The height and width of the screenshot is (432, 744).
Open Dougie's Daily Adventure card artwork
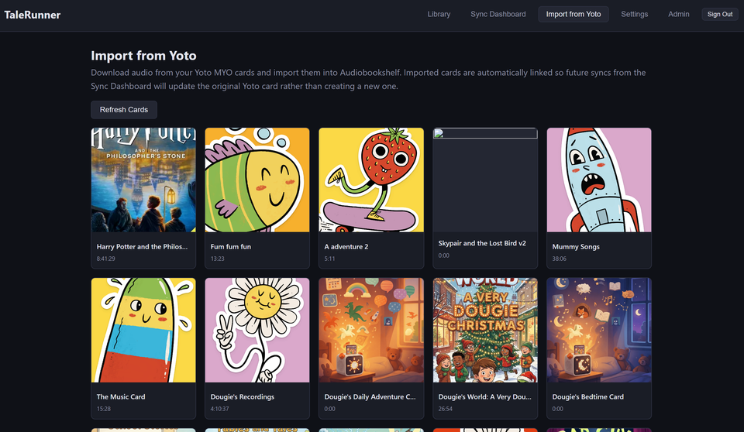click(371, 330)
